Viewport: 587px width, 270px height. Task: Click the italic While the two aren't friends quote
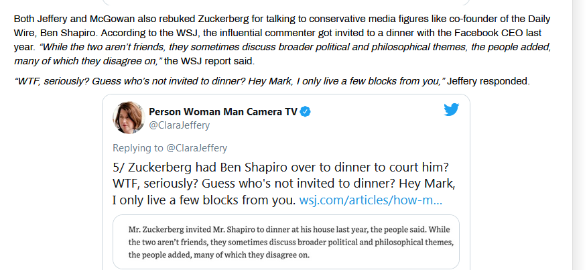(283, 54)
